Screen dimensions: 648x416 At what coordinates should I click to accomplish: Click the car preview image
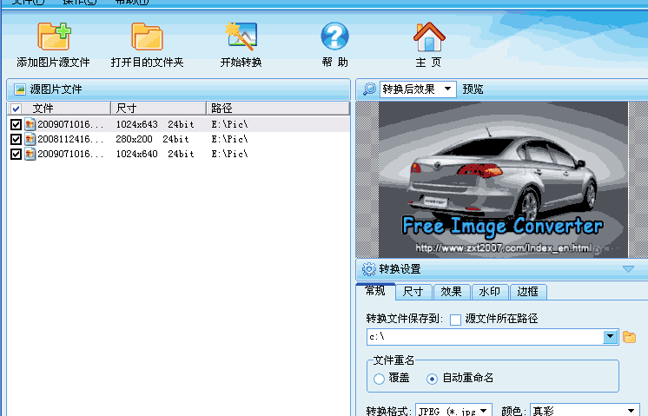tap(493, 179)
